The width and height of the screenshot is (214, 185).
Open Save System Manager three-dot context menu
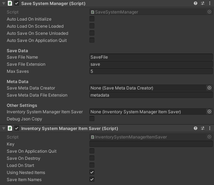210,3
